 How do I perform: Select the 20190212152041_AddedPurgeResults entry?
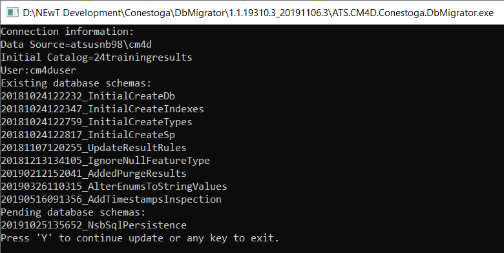click(x=94, y=174)
